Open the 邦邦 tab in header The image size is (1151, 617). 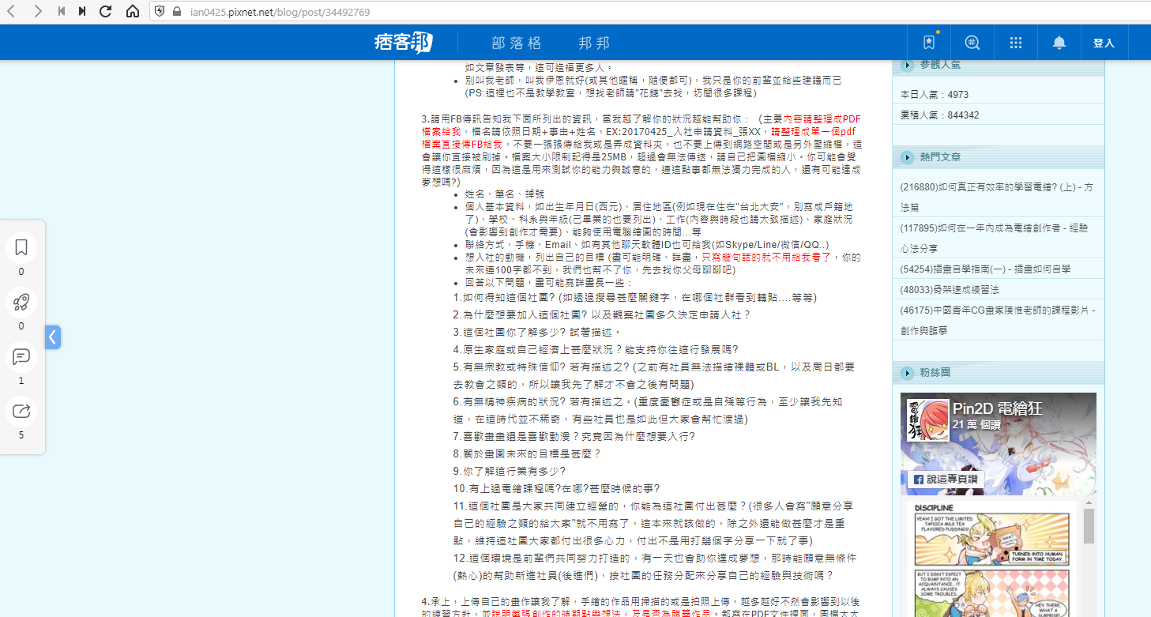coord(594,43)
